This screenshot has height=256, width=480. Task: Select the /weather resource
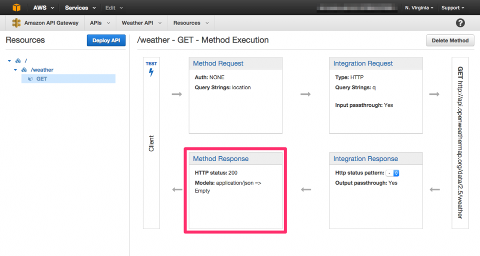42,70
